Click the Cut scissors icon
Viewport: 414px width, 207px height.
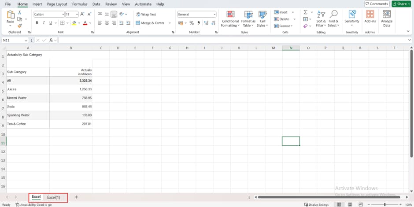pyautogui.click(x=19, y=12)
